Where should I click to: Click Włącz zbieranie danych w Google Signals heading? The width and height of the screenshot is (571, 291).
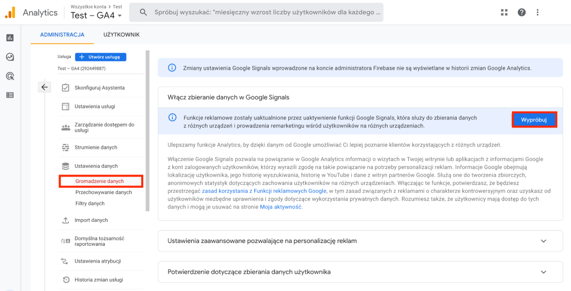pyautogui.click(x=228, y=97)
